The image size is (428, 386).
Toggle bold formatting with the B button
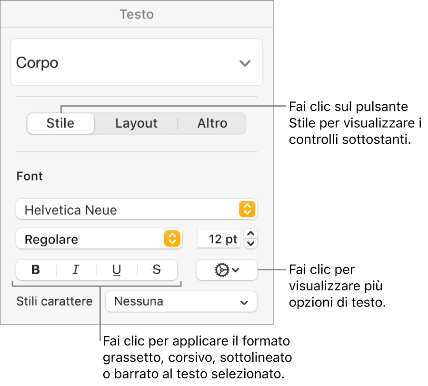click(x=36, y=270)
